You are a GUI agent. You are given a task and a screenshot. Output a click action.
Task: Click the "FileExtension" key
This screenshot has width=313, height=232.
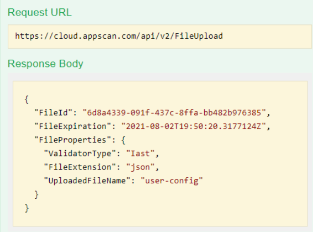[x=80, y=167]
